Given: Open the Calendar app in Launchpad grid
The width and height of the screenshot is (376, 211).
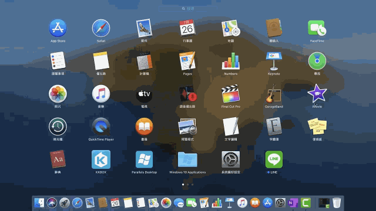Looking at the screenshot, I should [x=187, y=28].
